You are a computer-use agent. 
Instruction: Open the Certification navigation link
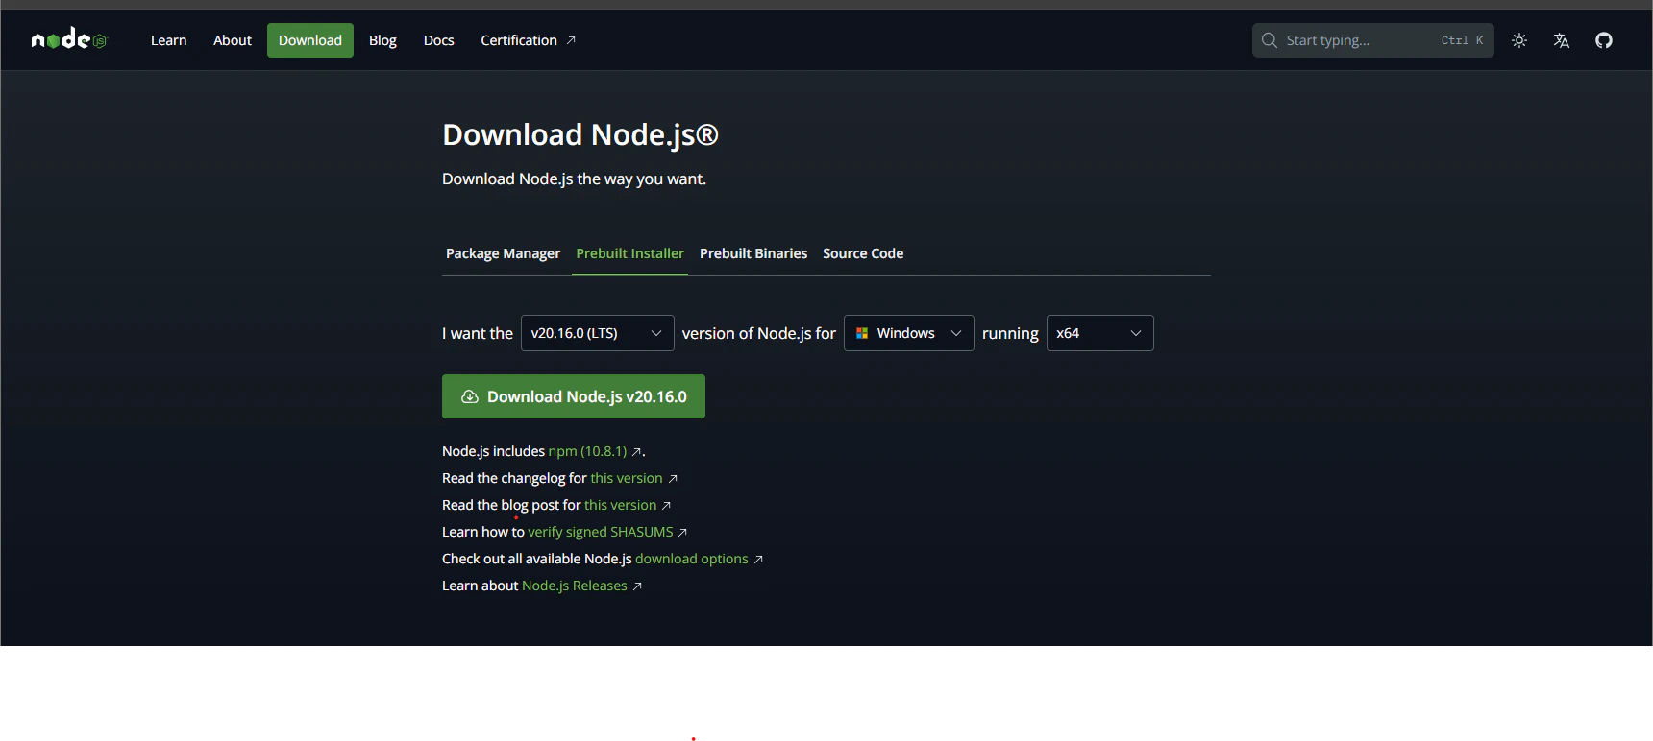528,40
